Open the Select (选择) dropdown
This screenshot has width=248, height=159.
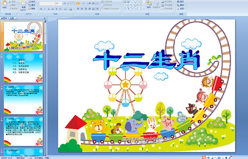point(181,8)
